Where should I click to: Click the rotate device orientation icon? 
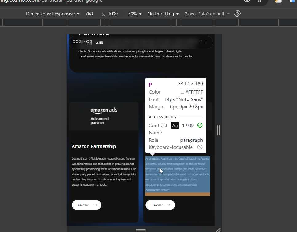tap(237, 14)
